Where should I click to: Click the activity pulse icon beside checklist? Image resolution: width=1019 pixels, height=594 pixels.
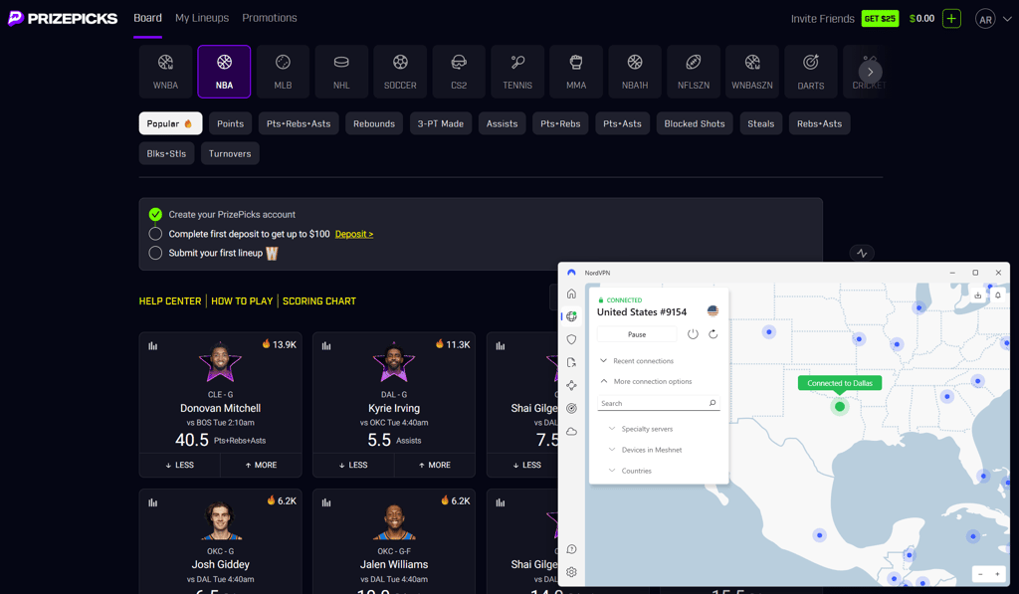point(862,254)
